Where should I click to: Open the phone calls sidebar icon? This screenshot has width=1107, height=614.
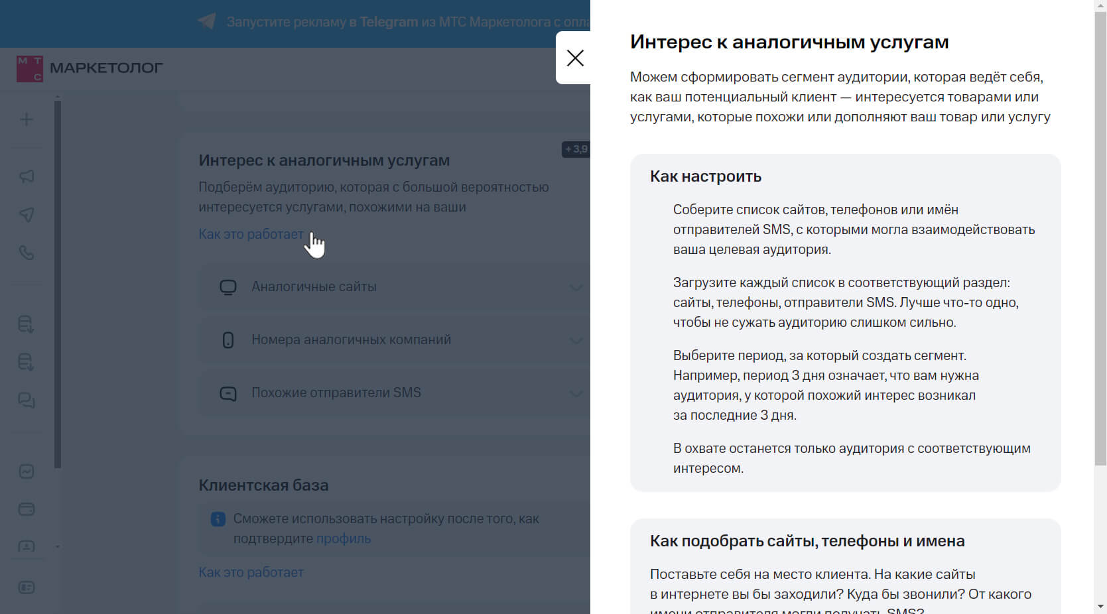coord(27,253)
